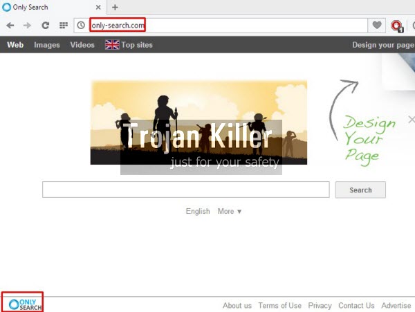
Task: Click the browser back arrow
Action: tap(10, 26)
